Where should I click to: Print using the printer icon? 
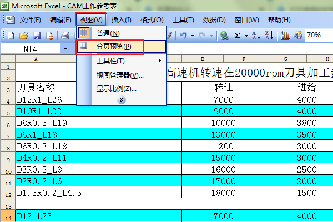(65, 36)
